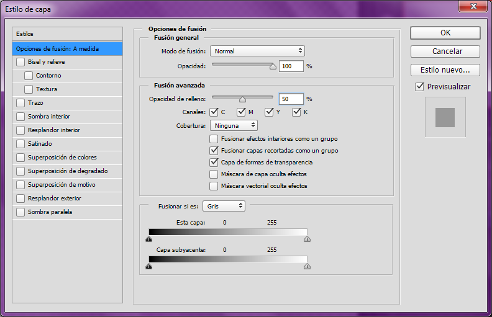The width and height of the screenshot is (492, 317).
Task: Select Opciones de fusión: A medida entry
Action: 68,49
